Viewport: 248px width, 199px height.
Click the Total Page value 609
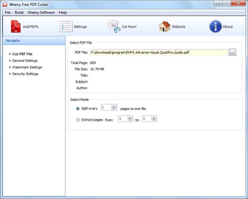pos(93,63)
